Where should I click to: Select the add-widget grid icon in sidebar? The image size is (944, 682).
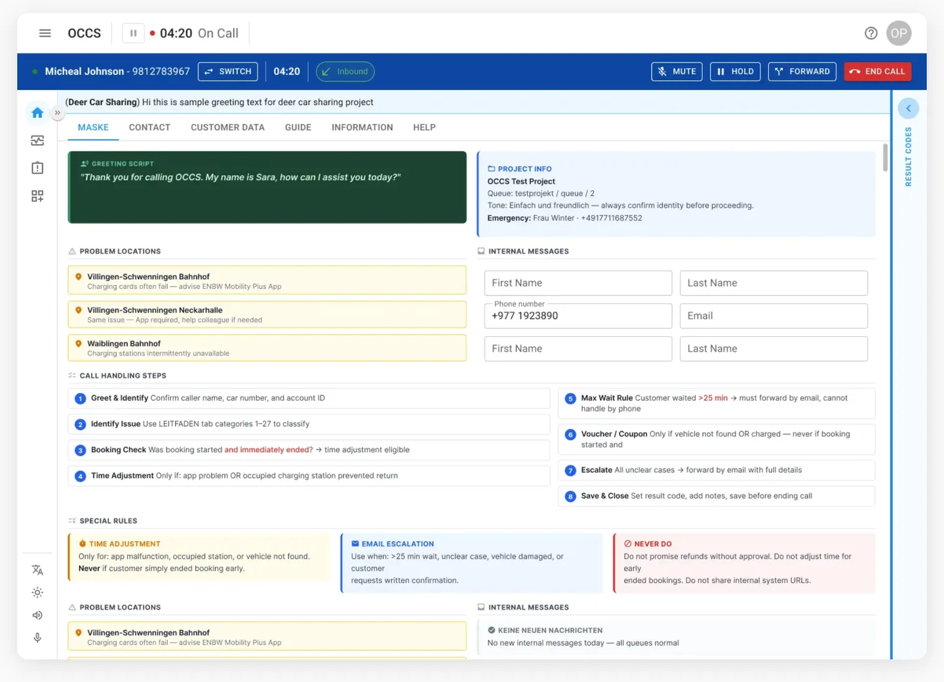37,196
